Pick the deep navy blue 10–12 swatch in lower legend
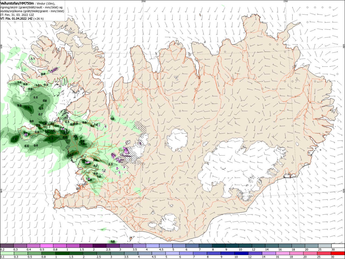 [x=241, y=253]
